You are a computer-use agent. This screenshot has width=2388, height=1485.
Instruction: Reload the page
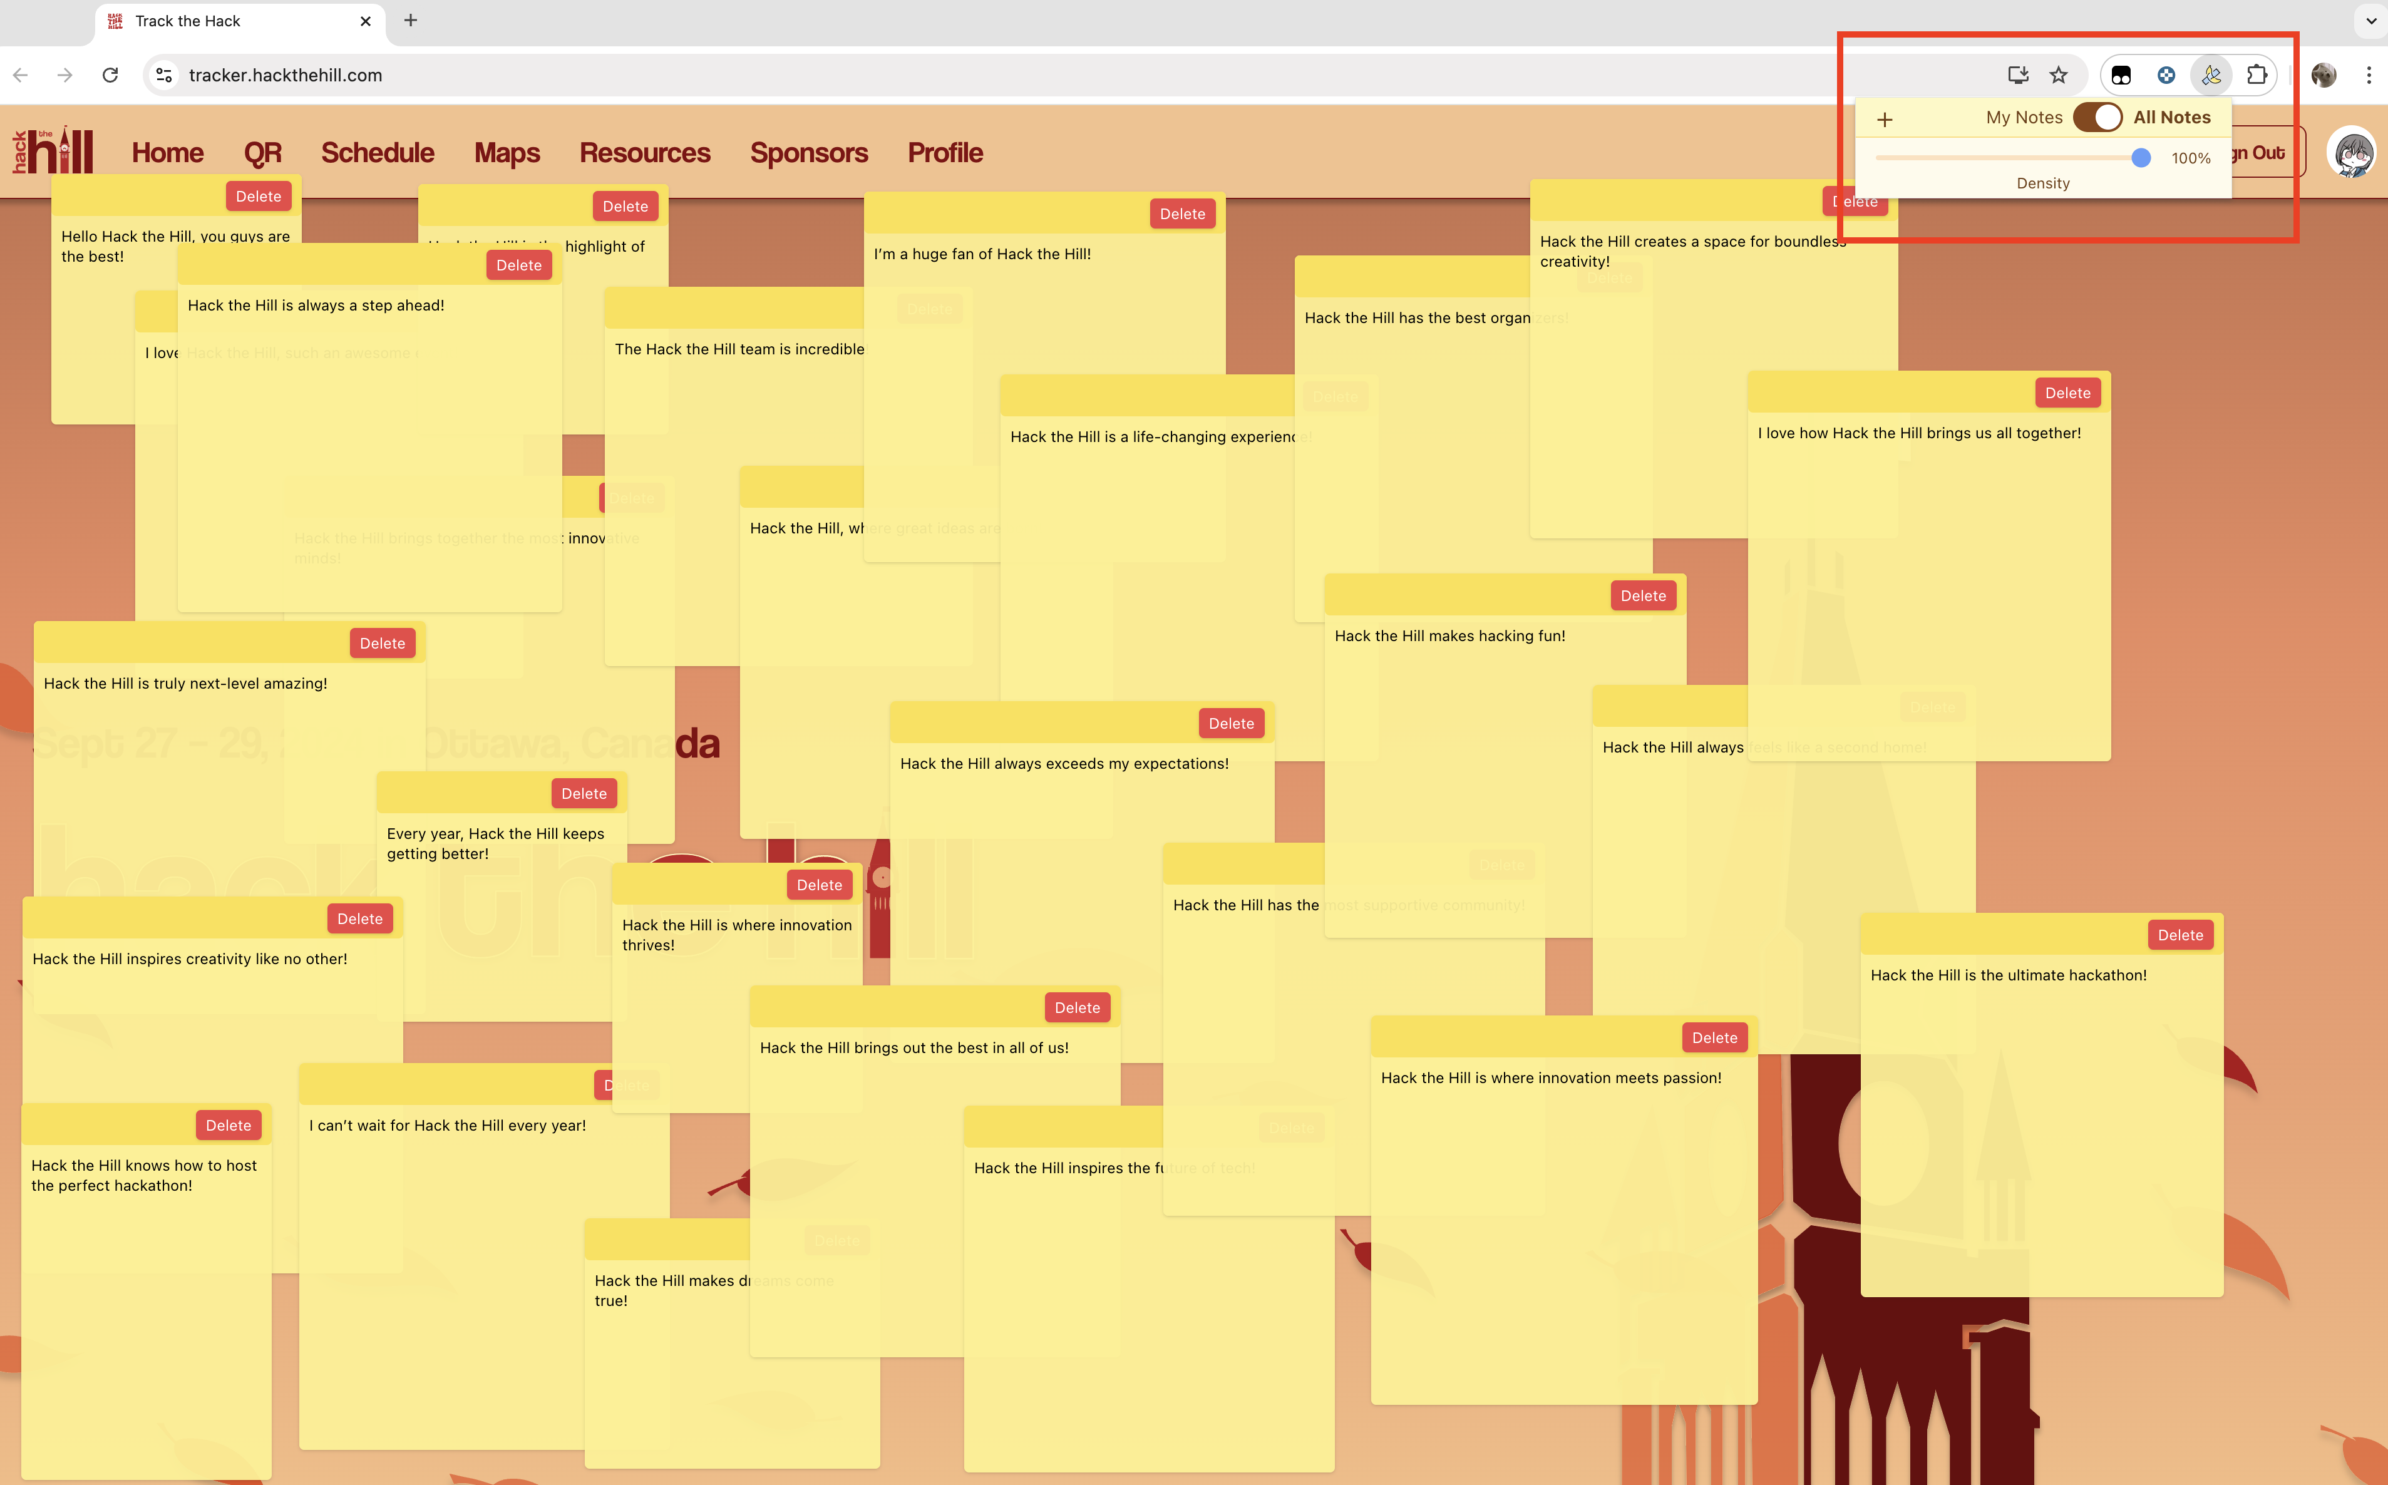[110, 75]
